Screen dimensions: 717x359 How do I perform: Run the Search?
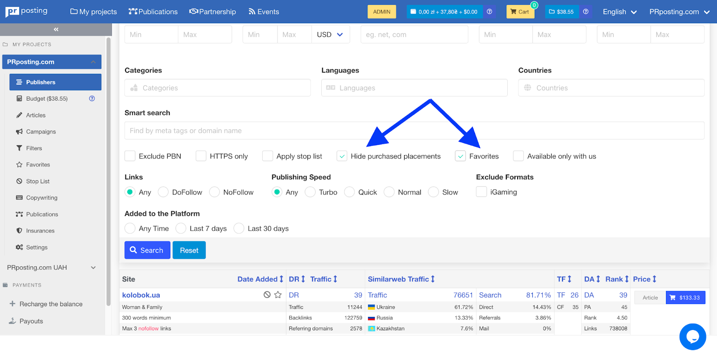147,250
